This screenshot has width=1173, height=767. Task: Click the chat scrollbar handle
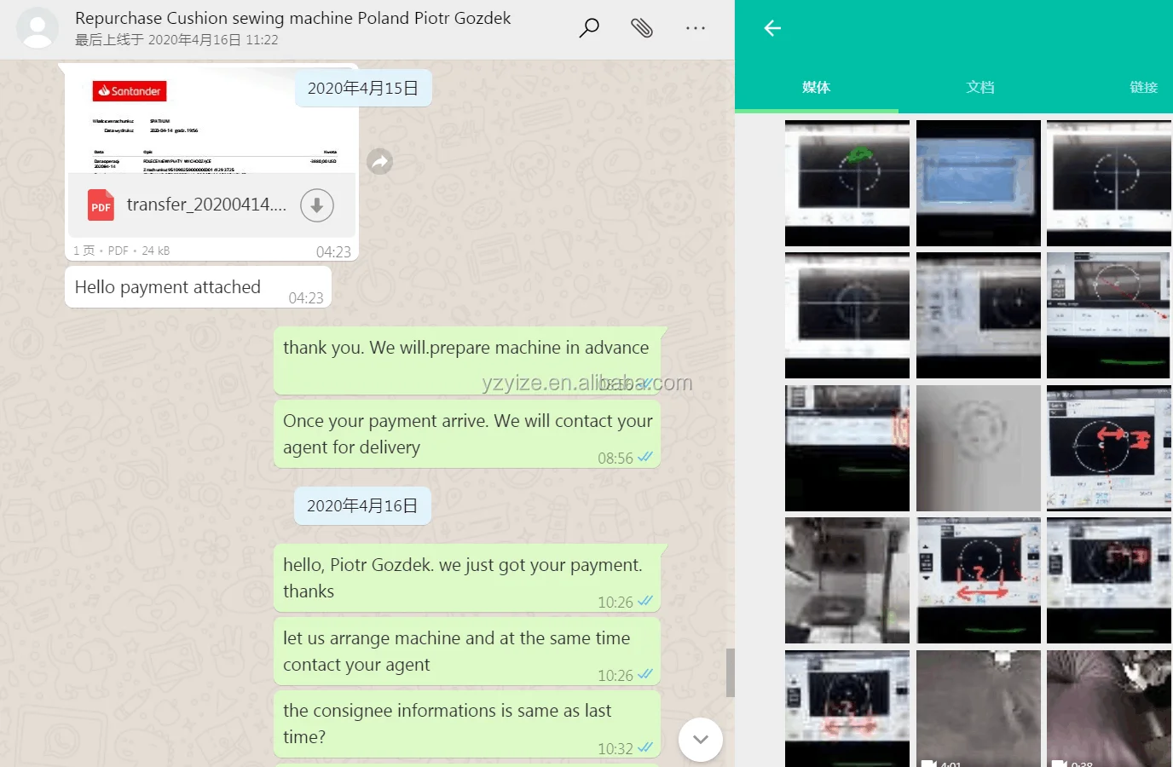point(730,672)
